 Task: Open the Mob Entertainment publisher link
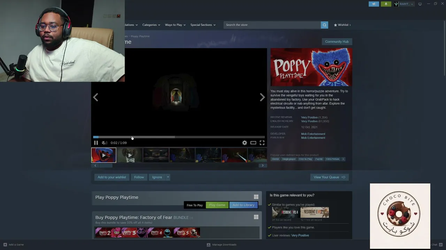(313, 138)
